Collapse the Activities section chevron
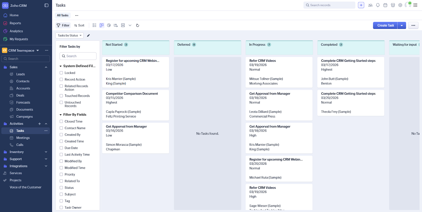 [46, 124]
